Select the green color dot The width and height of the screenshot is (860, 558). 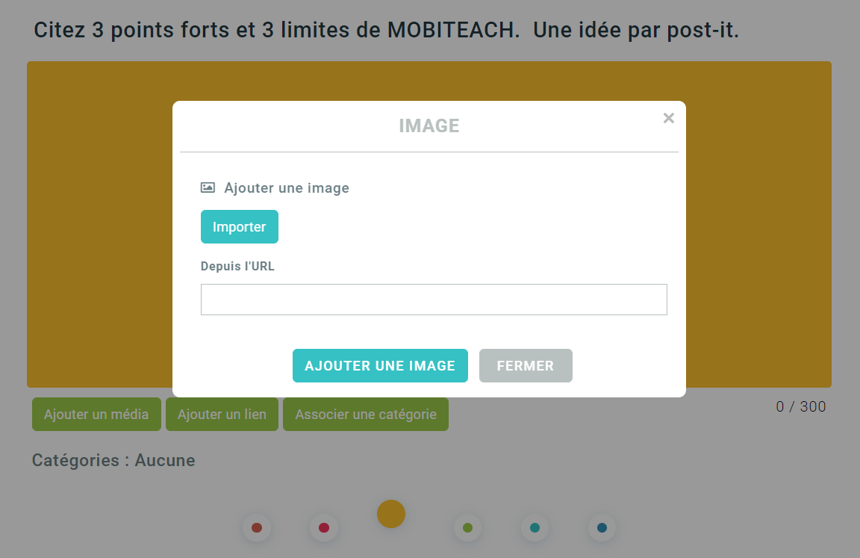[x=467, y=528]
